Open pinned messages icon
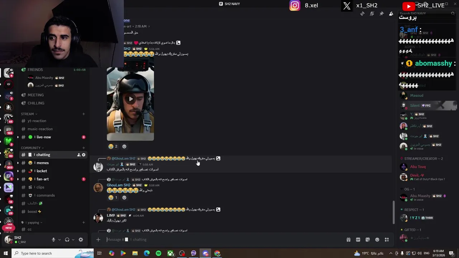Viewport: 459px width, 258px height. pos(382,14)
